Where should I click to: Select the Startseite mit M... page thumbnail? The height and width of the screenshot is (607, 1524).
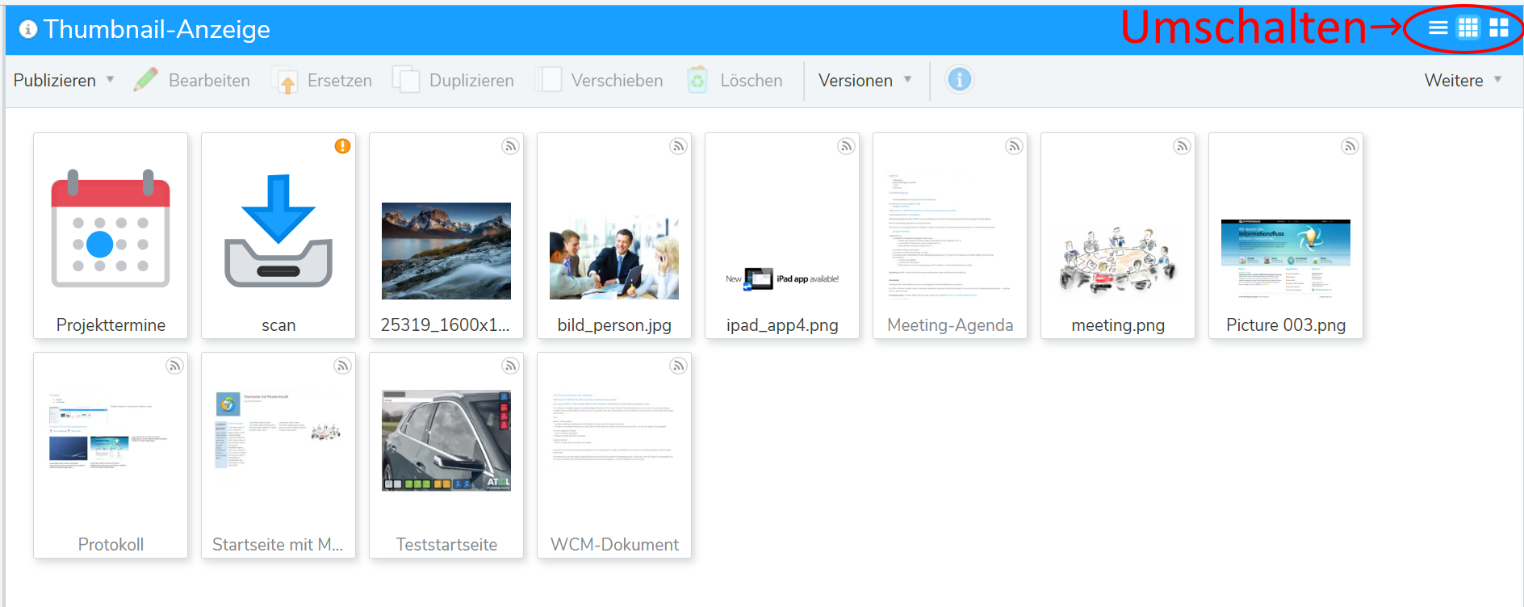pos(278,430)
